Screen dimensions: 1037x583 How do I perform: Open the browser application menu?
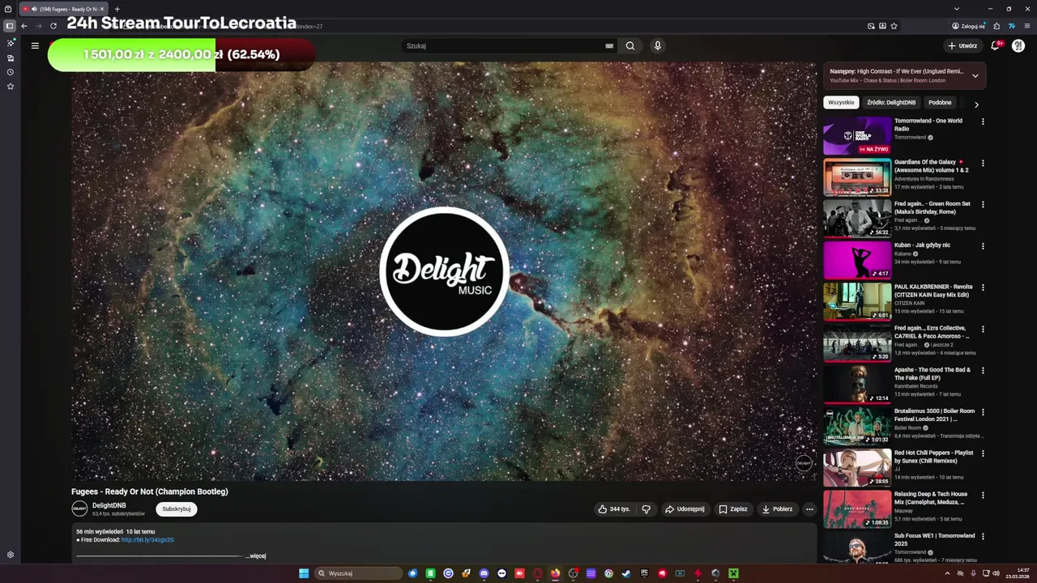coord(1026,26)
